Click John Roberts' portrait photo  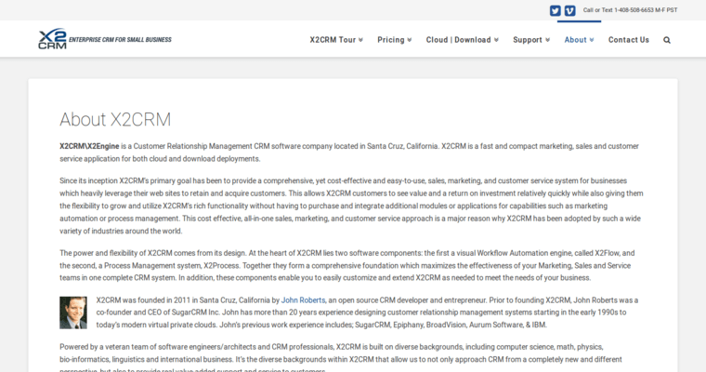point(73,312)
